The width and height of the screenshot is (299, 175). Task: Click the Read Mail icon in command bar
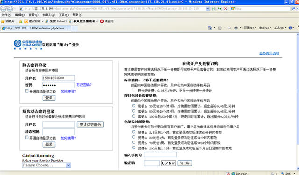tap(229, 28)
